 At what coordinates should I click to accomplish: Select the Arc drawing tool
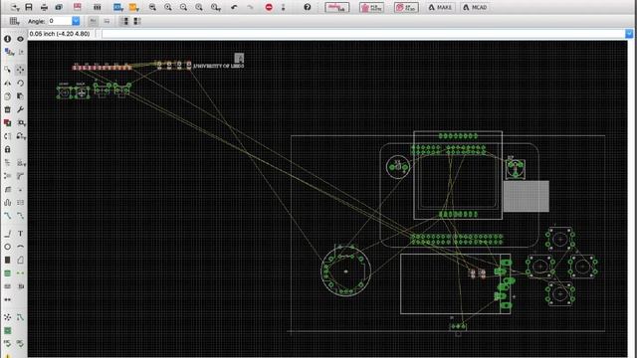pyautogui.click(x=20, y=247)
